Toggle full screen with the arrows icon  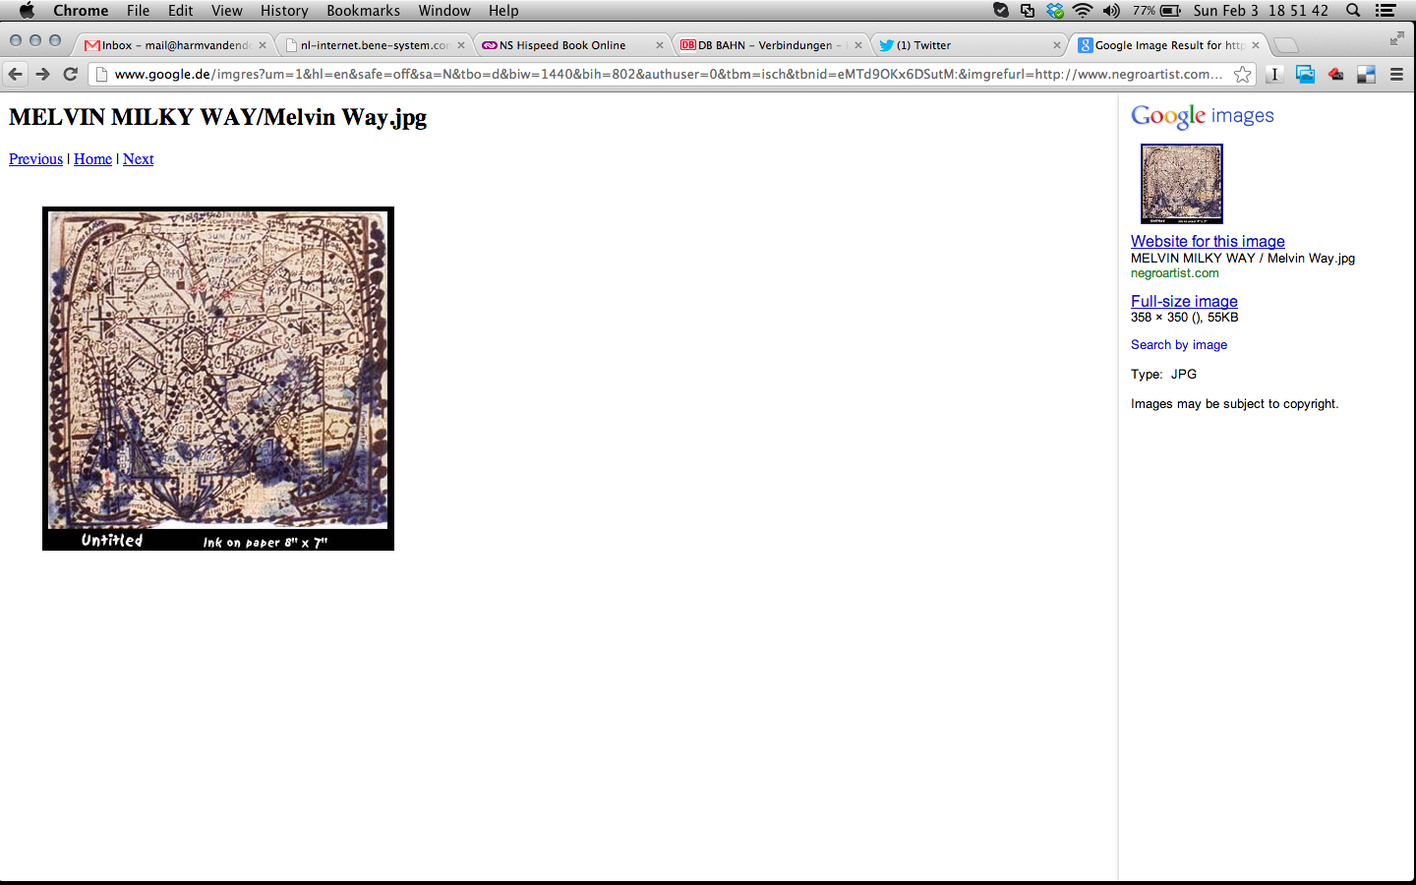[x=1396, y=38]
